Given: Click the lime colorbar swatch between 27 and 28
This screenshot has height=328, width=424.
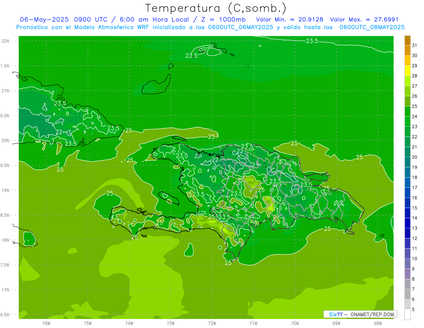Looking at the screenshot, I should [407, 81].
